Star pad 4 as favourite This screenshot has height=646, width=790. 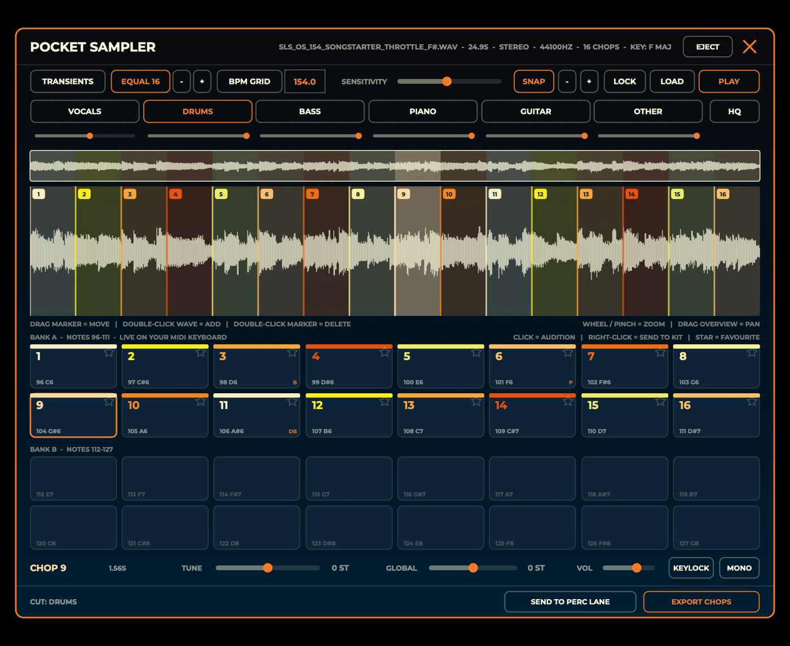[384, 353]
